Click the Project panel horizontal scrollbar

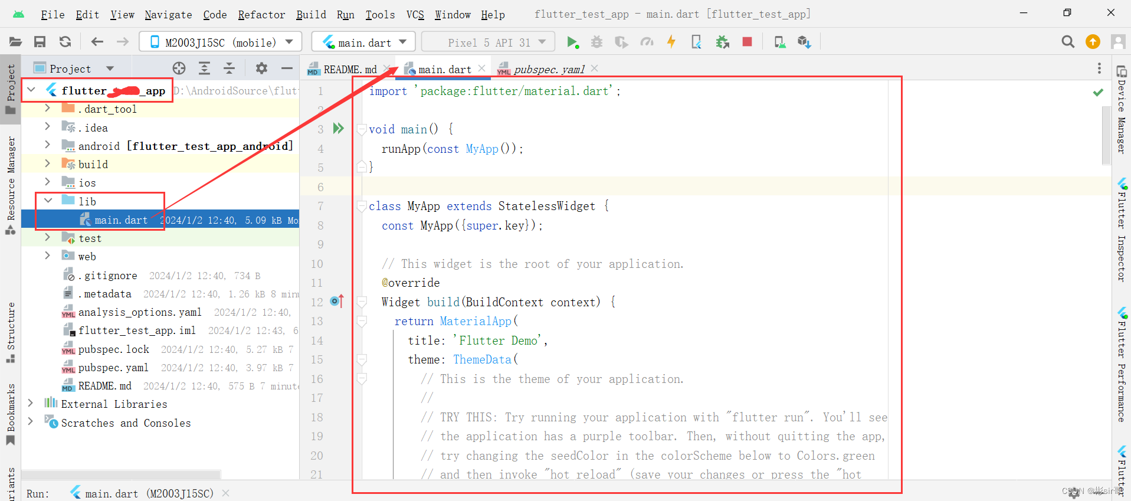click(x=121, y=474)
